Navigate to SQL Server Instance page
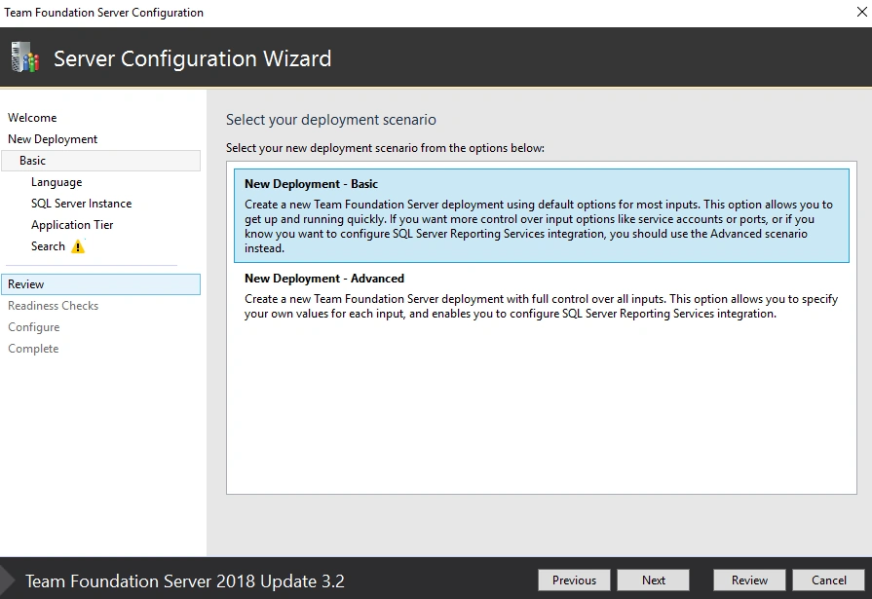This screenshot has width=872, height=599. click(81, 204)
